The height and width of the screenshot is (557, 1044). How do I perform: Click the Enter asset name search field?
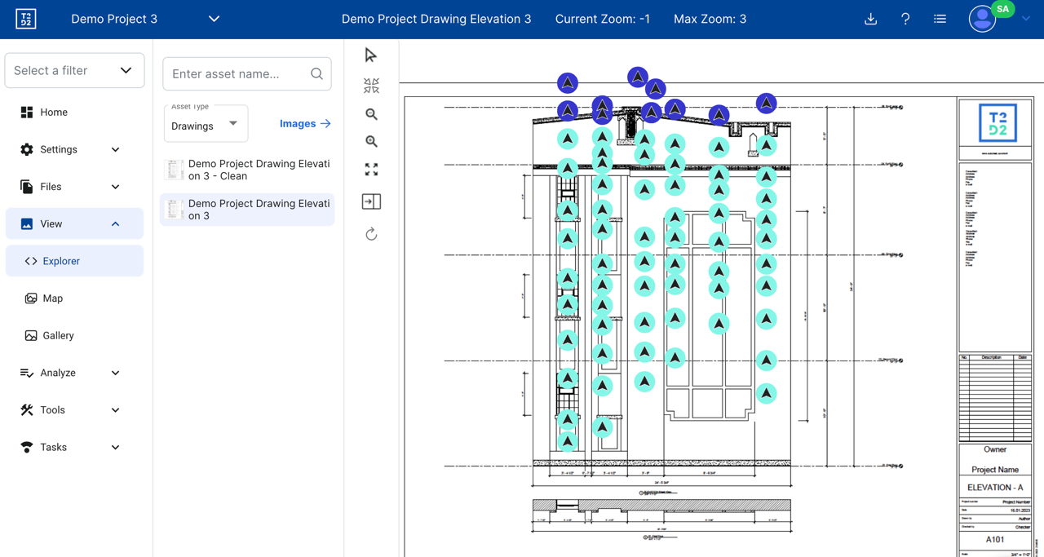coord(238,74)
